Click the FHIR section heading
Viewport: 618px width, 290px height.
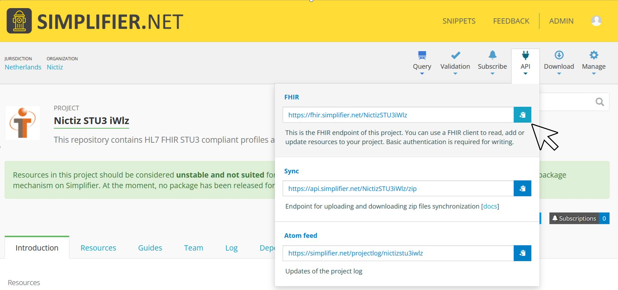292,97
